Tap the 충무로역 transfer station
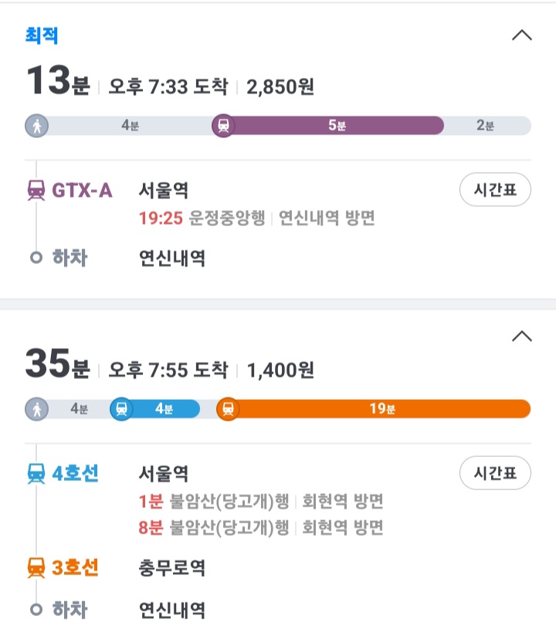This screenshot has width=556, height=636. click(171, 569)
